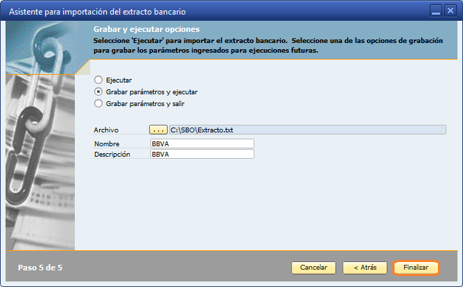The height and width of the screenshot is (287, 463).
Task: Focus the Descripción input field
Action: click(202, 154)
